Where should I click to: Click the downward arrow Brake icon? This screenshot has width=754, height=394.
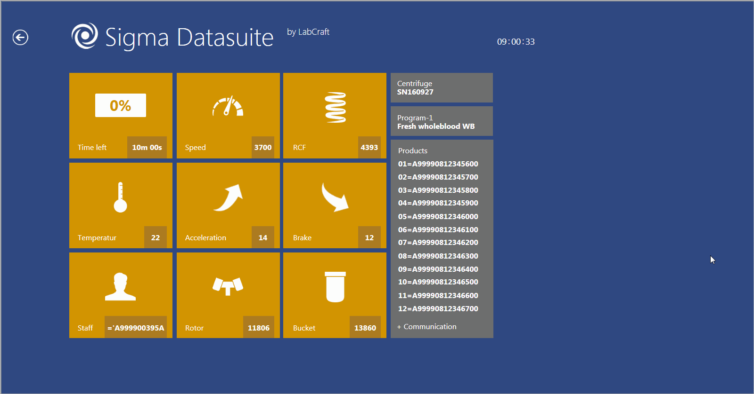(335, 197)
